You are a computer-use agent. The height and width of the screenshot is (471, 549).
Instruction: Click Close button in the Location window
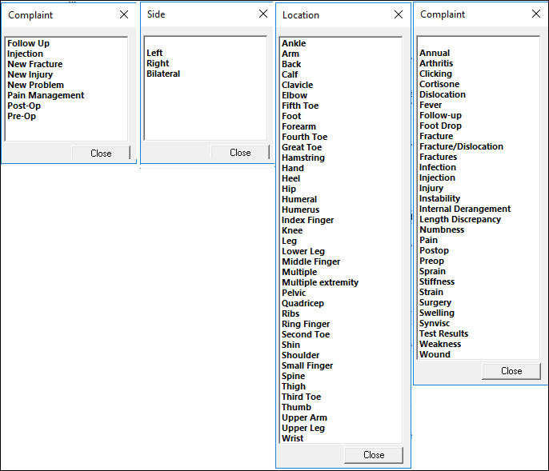pyautogui.click(x=374, y=455)
